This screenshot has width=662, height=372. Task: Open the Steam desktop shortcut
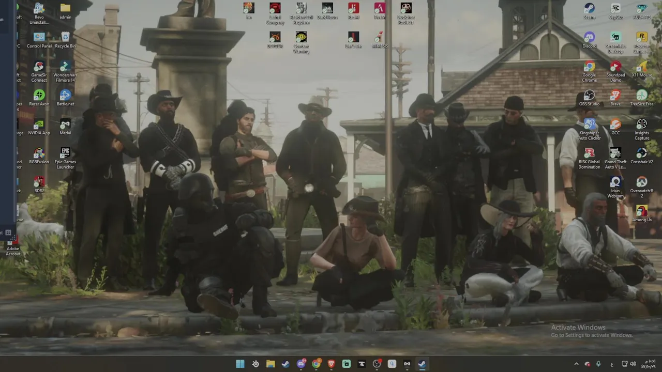(x=589, y=11)
